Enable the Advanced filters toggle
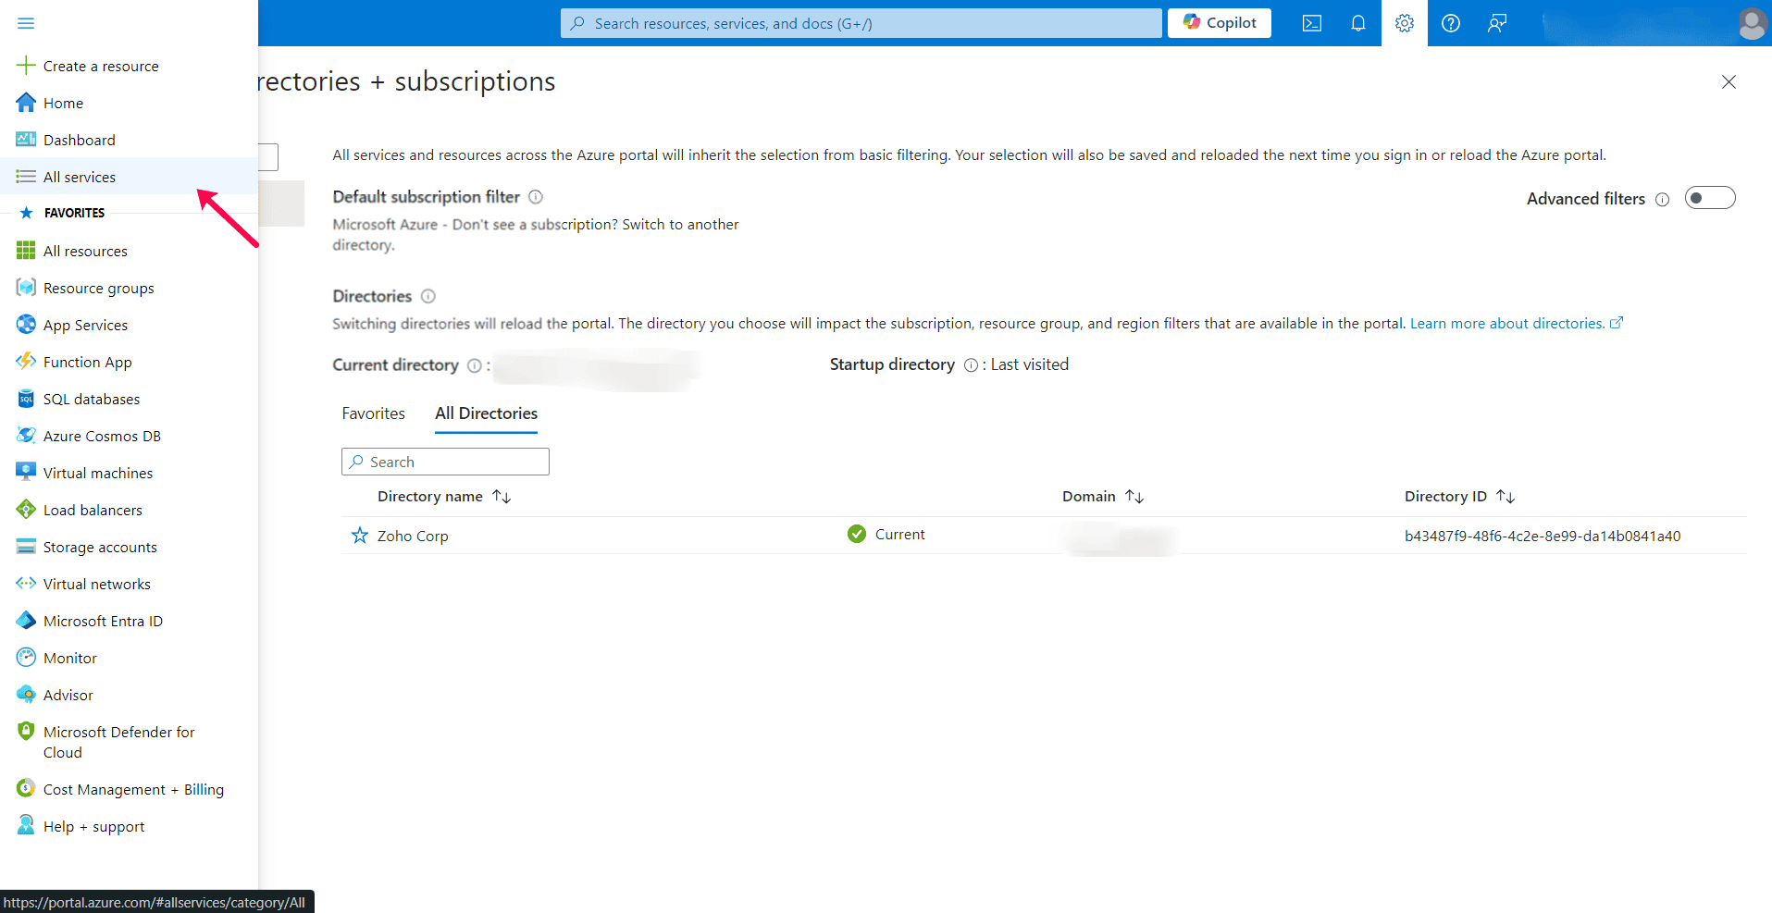The height and width of the screenshot is (913, 1772). coord(1710,198)
